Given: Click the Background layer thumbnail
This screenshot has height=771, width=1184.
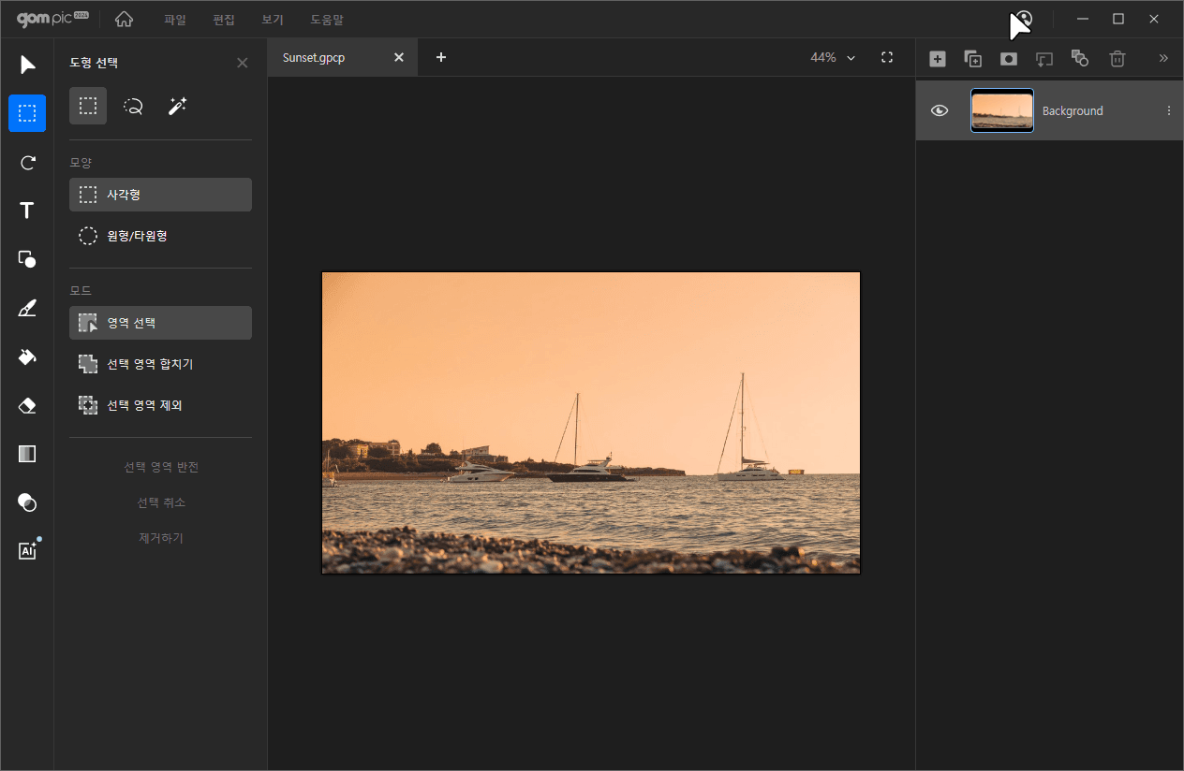Looking at the screenshot, I should 1001,110.
